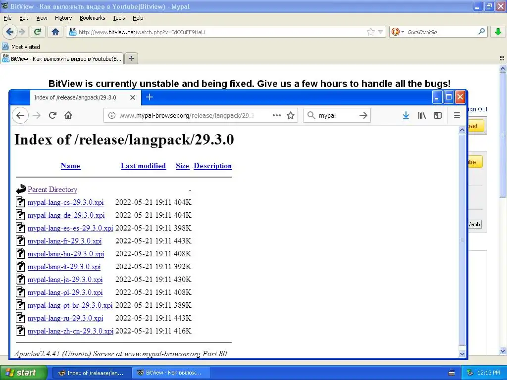Submit mypal search with arrow button
Viewport: 507px width, 380px height.
coord(363,115)
